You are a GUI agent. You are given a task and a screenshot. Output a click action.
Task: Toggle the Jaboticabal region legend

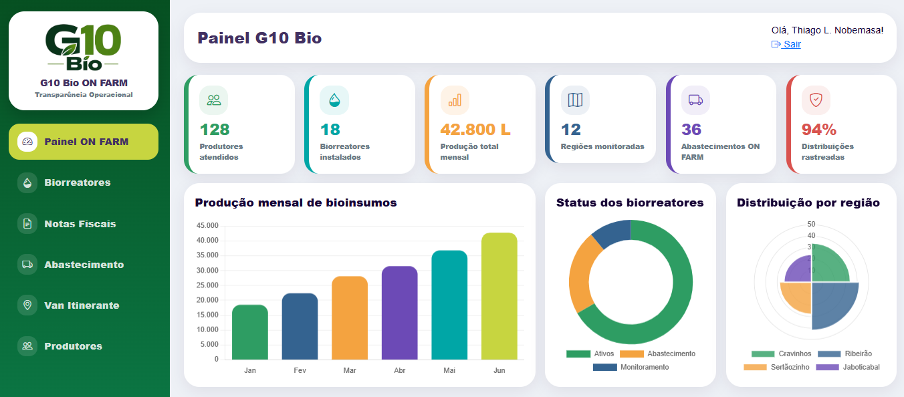[848, 367]
